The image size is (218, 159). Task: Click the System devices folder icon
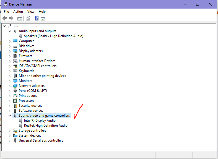15,135
